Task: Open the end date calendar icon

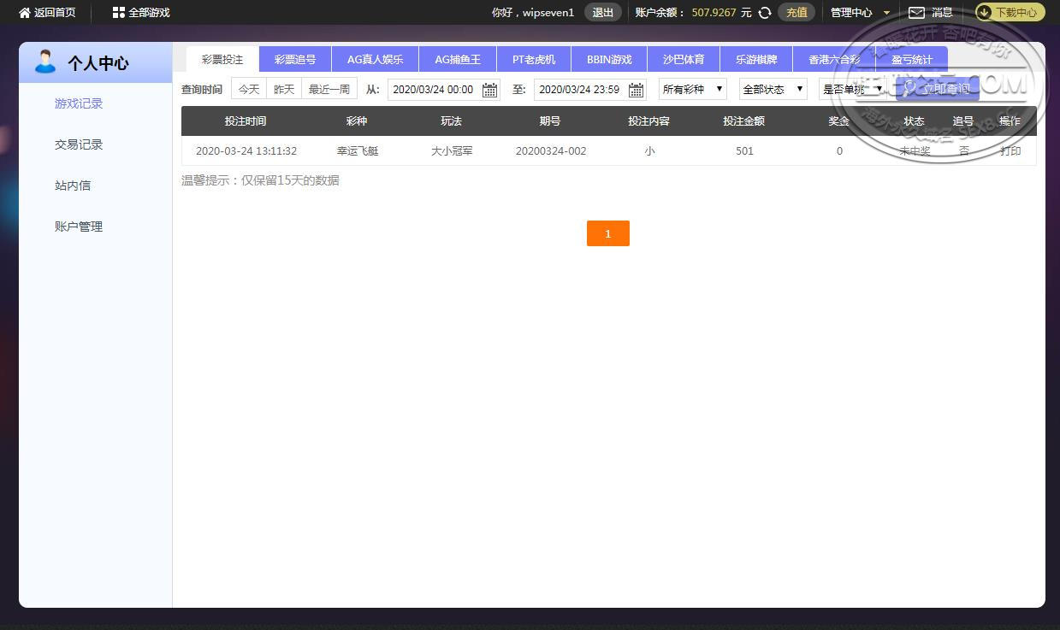Action: pos(636,90)
